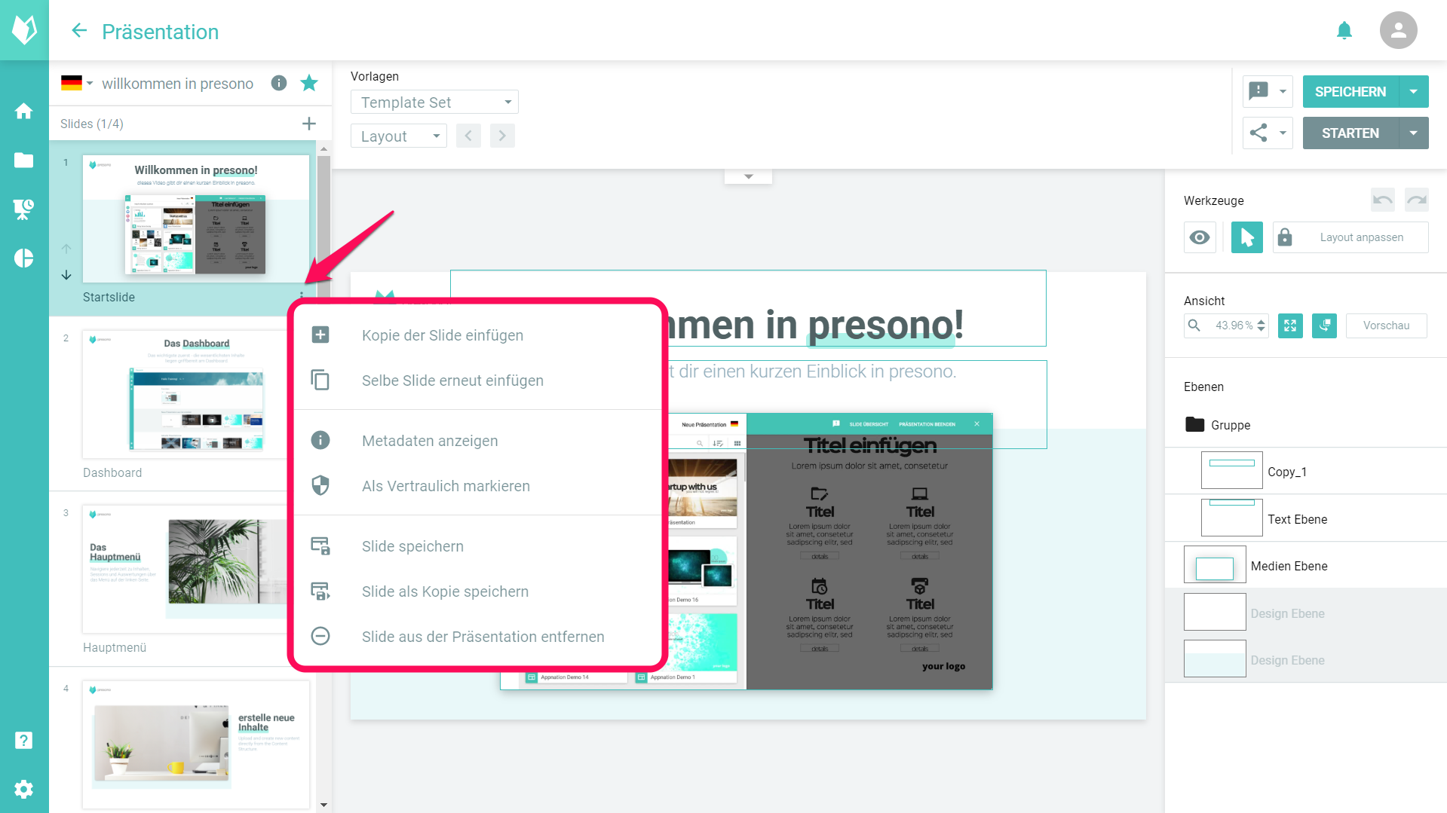The image size is (1447, 813).
Task: Go to previous layout arrow
Action: [468, 136]
